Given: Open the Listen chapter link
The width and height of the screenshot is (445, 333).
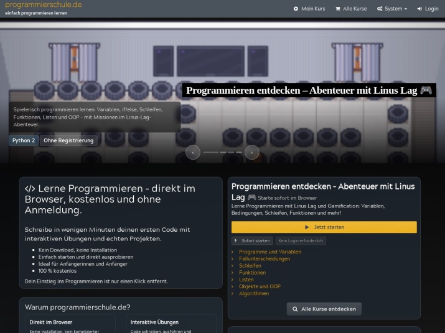Looking at the screenshot, I should [x=246, y=280].
